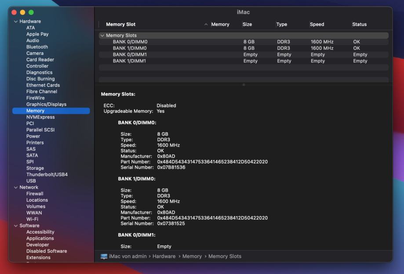Click the yellow minimize window button
Viewport: 404px width, 274px height.
(22, 12)
